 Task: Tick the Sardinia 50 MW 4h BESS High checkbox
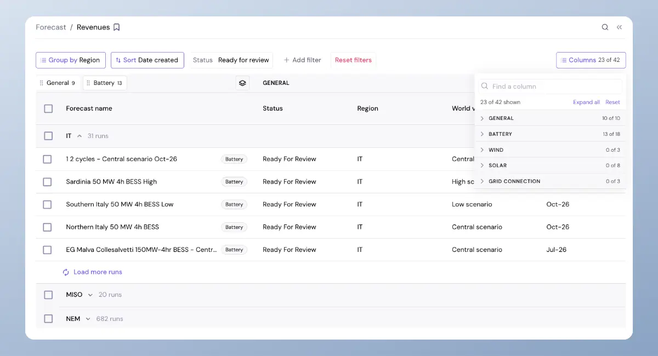coord(47,182)
